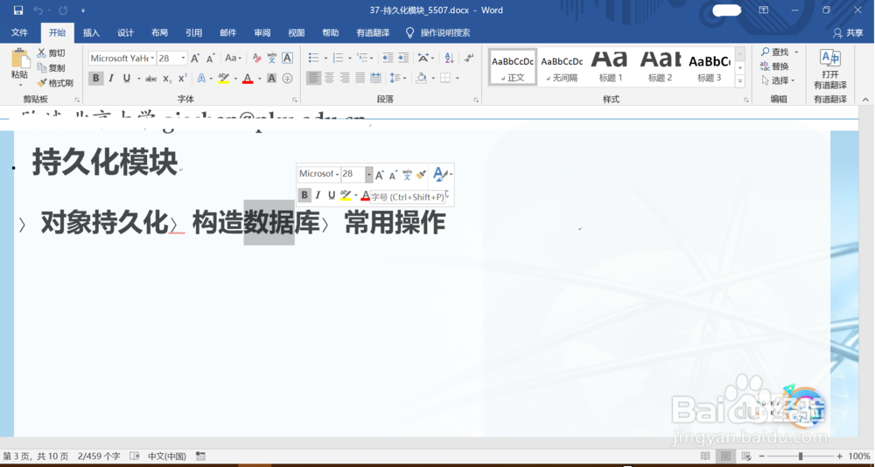Image resolution: width=875 pixels, height=467 pixels.
Task: Open the Change Case (Aa) dropdown
Action: coord(234,58)
